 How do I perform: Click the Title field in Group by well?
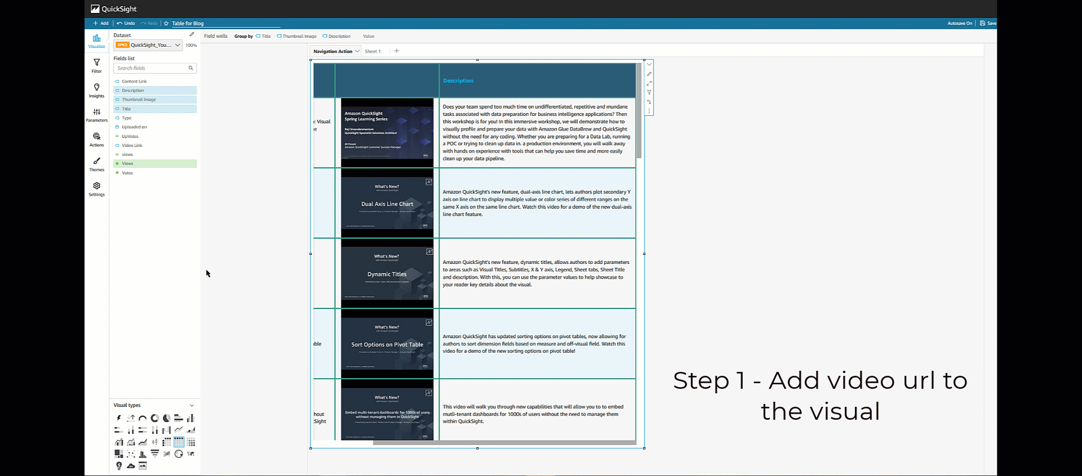pos(263,36)
